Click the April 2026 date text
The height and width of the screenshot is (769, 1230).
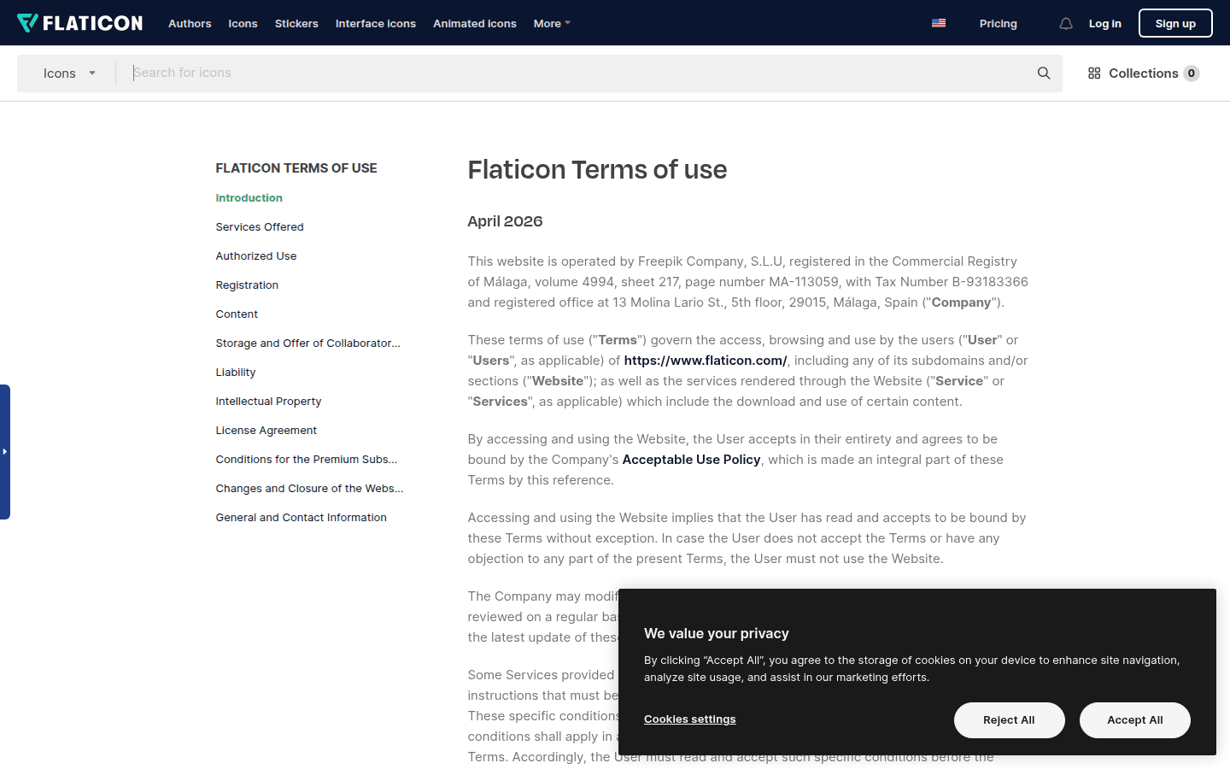pyautogui.click(x=505, y=221)
